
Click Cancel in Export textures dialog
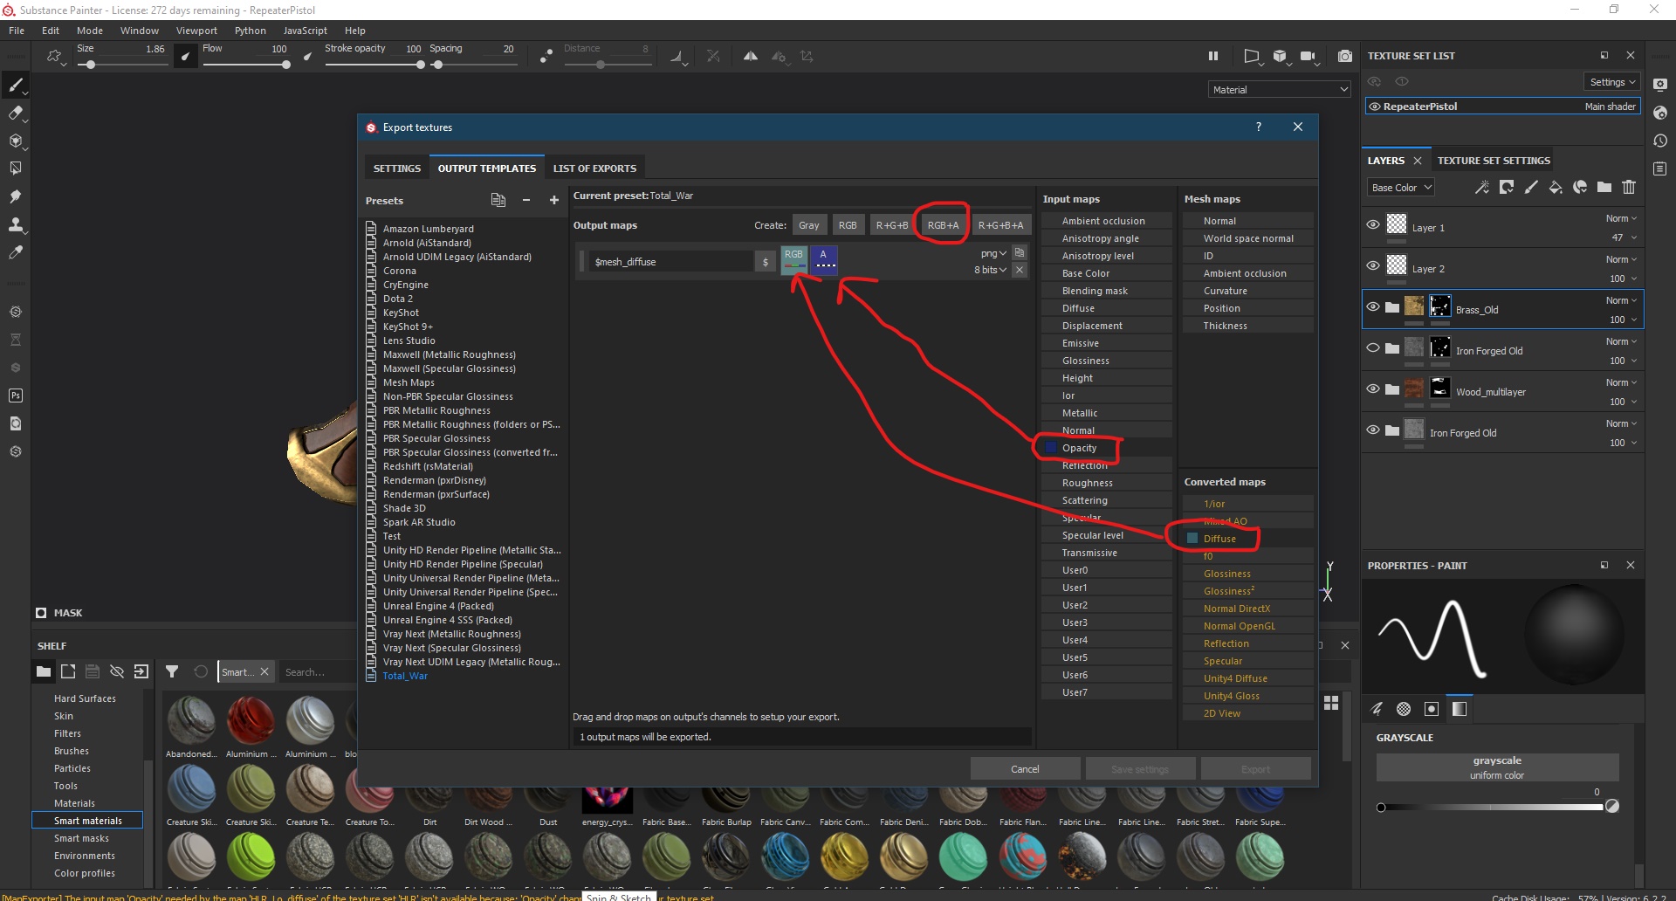point(1025,769)
